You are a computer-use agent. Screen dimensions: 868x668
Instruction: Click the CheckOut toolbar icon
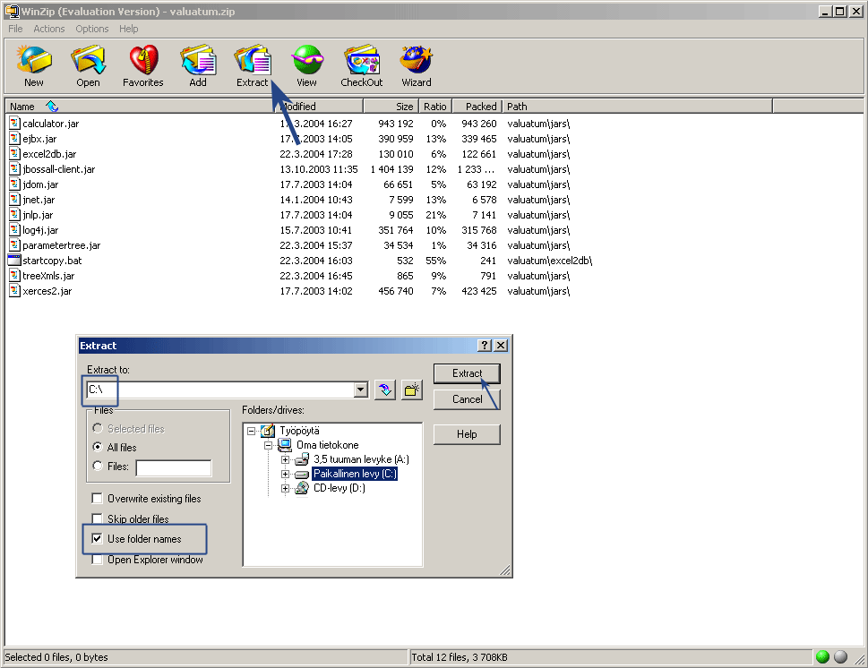[362, 60]
